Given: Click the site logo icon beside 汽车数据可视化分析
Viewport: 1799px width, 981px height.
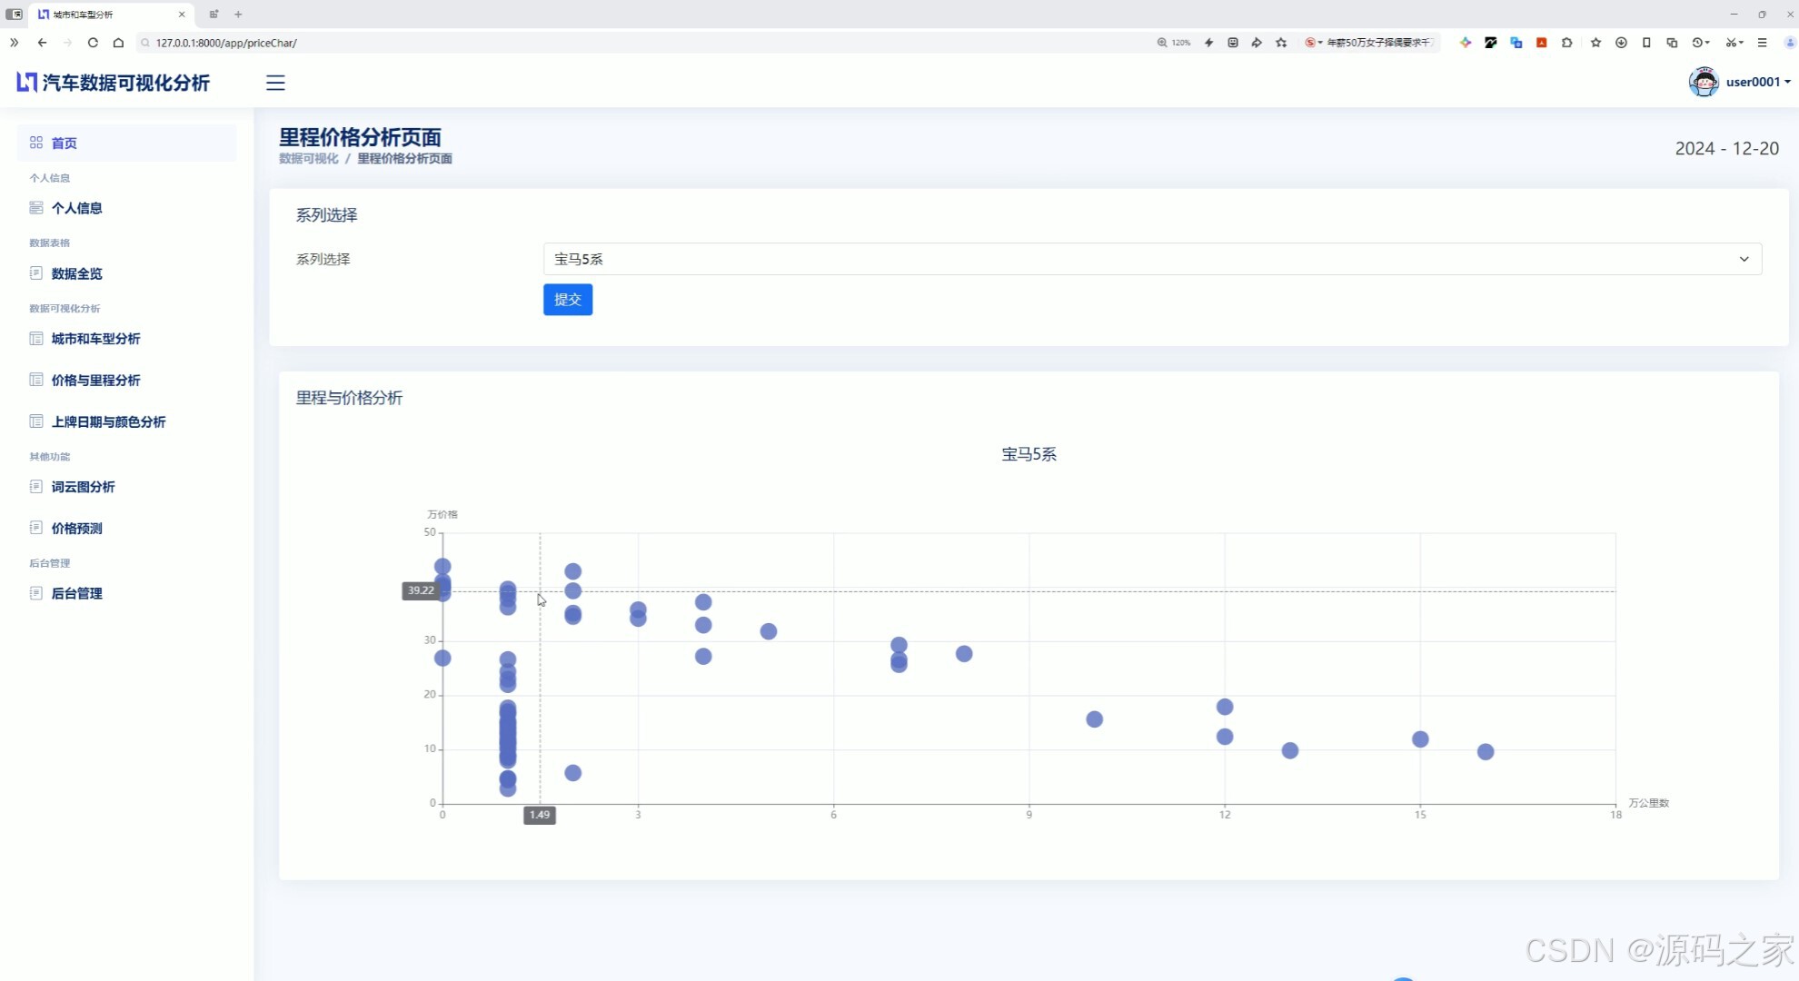Looking at the screenshot, I should [26, 83].
